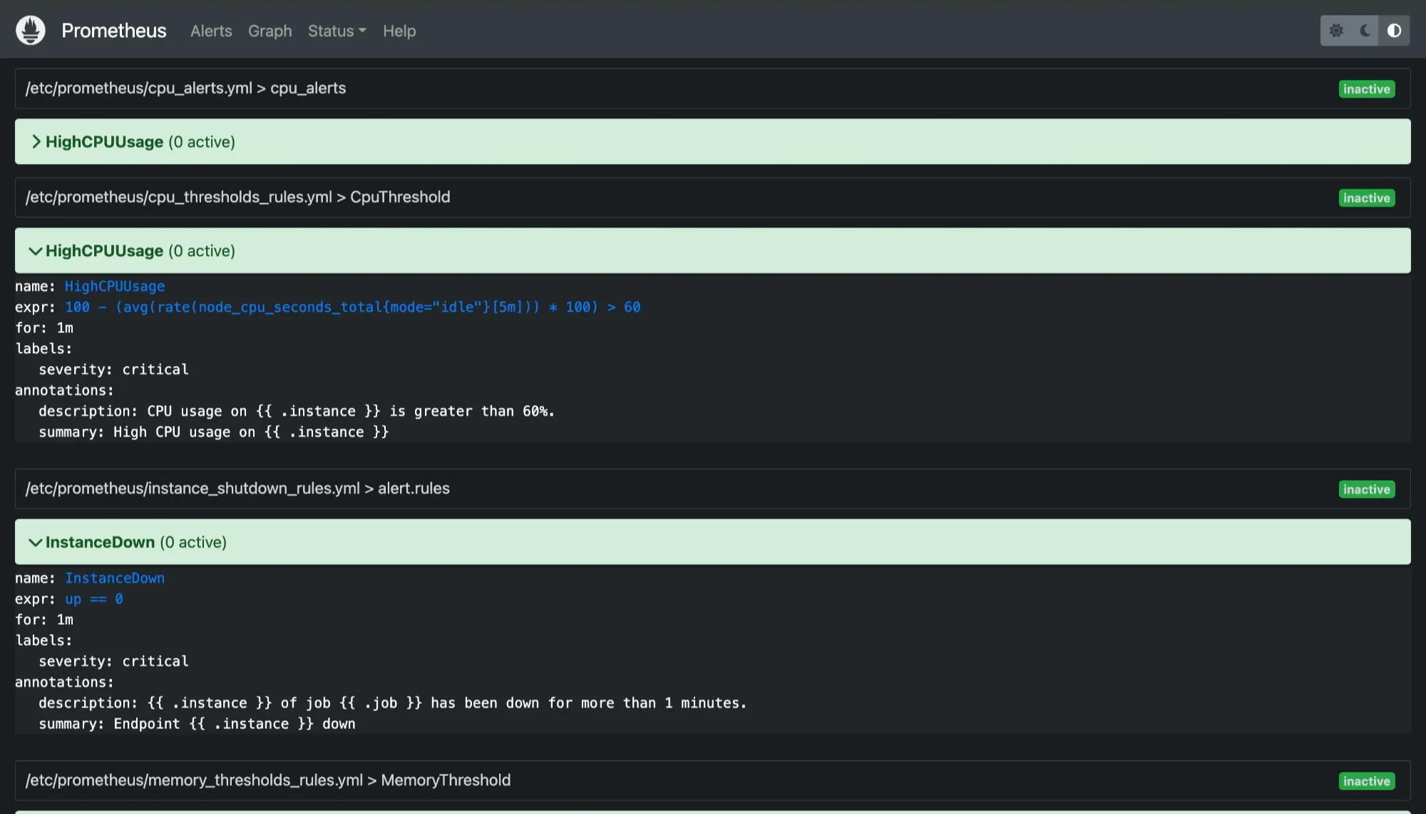Click inactive badge on alert.rules group
1426x814 pixels.
(x=1367, y=489)
